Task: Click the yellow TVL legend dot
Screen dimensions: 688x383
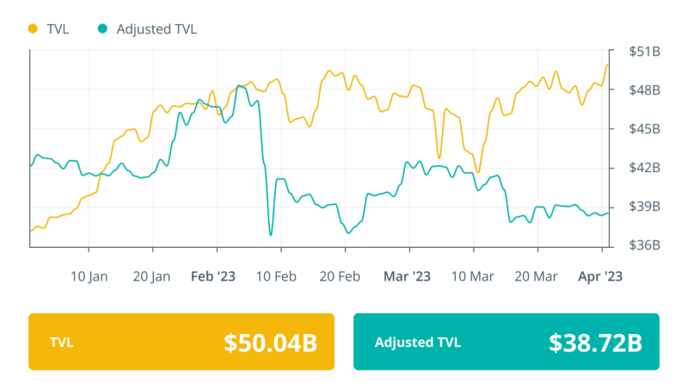Action: pos(34,29)
